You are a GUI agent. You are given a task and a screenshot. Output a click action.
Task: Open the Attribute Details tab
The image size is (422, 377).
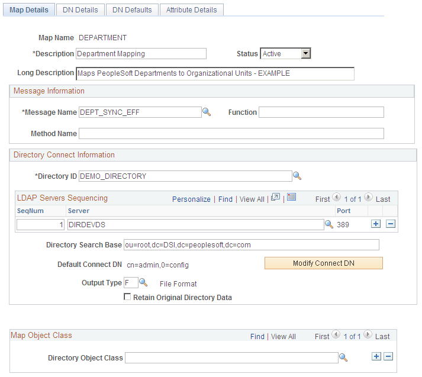(191, 9)
